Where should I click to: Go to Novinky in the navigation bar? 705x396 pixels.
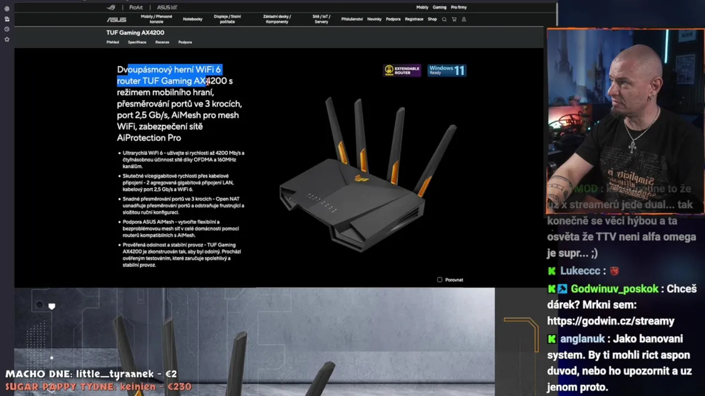(375, 19)
